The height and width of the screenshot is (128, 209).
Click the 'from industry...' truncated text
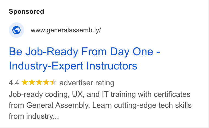point(34,116)
